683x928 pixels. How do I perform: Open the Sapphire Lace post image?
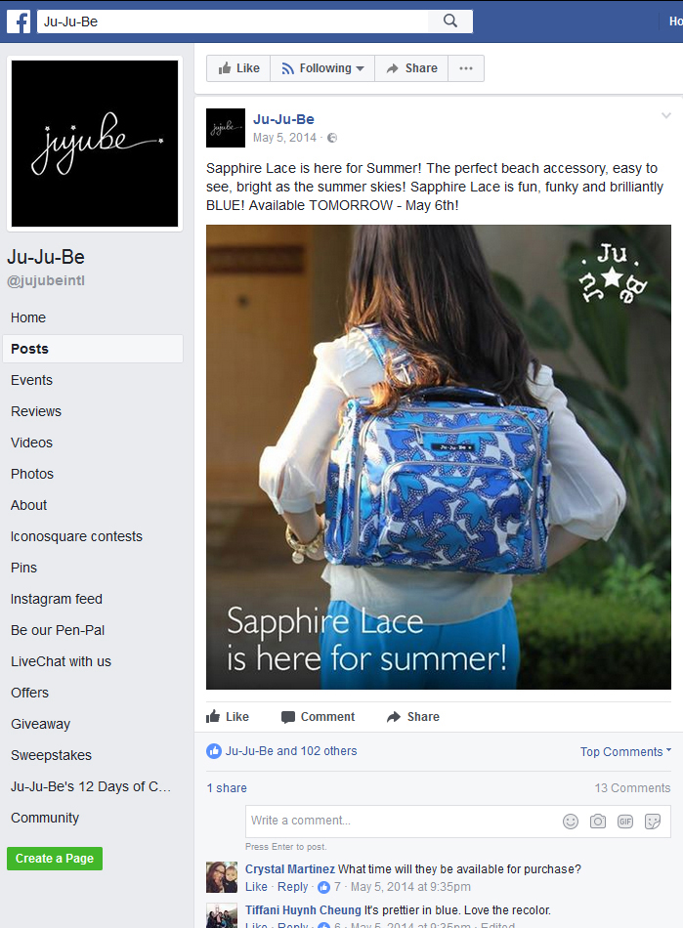coord(439,457)
